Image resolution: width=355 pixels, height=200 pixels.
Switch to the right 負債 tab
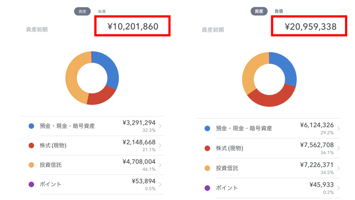pos(278,11)
